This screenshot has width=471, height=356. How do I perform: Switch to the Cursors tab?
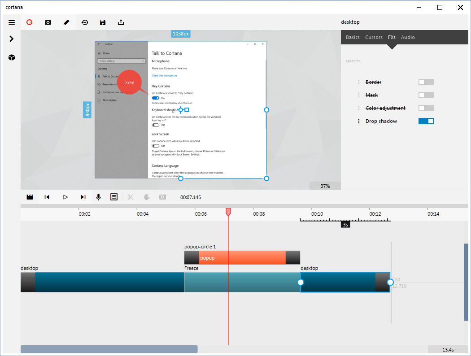click(374, 37)
